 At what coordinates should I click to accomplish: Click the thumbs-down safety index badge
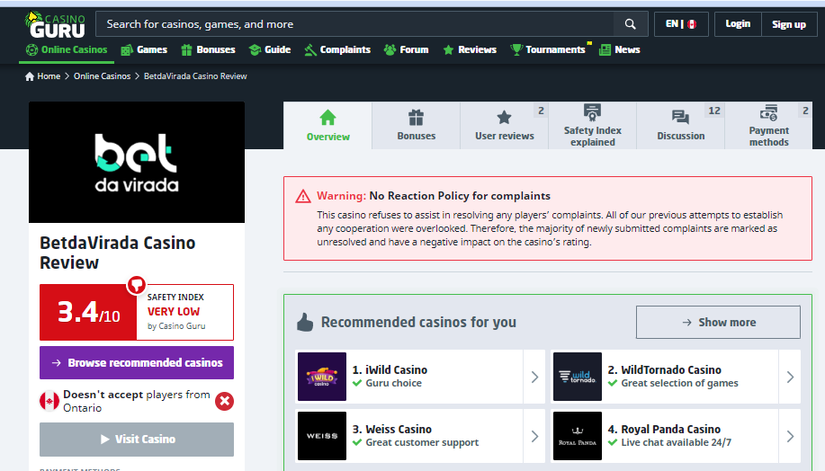tap(136, 285)
